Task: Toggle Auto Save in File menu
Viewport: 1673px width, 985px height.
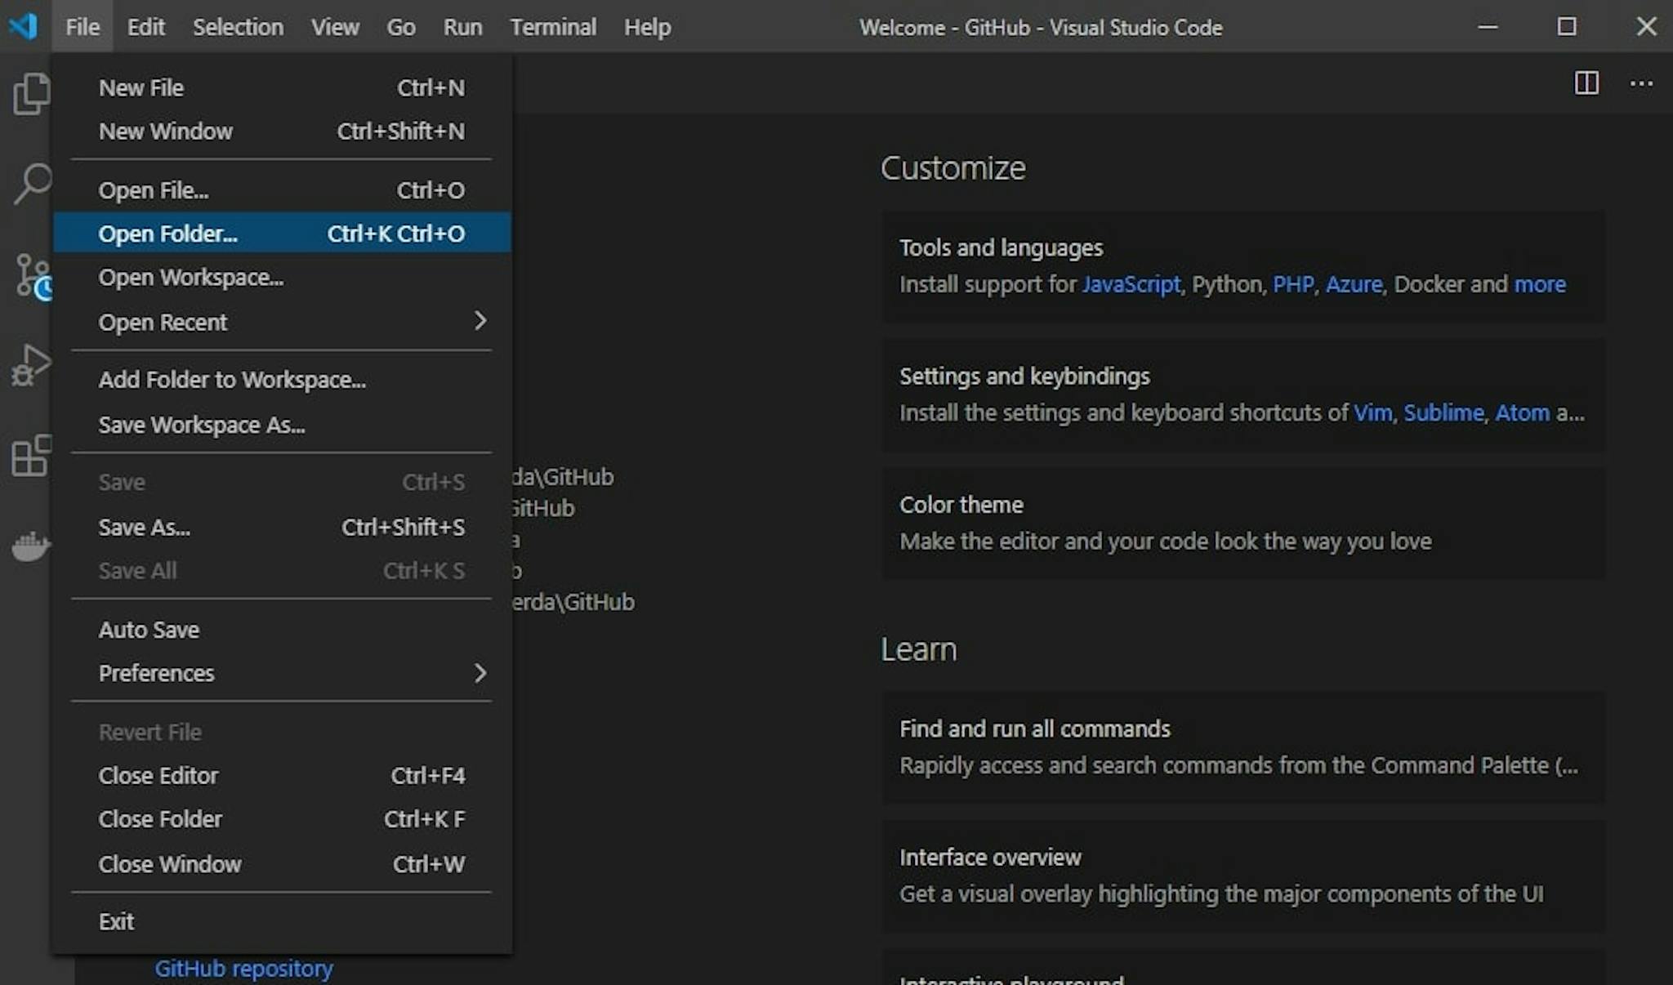Action: 282,630
